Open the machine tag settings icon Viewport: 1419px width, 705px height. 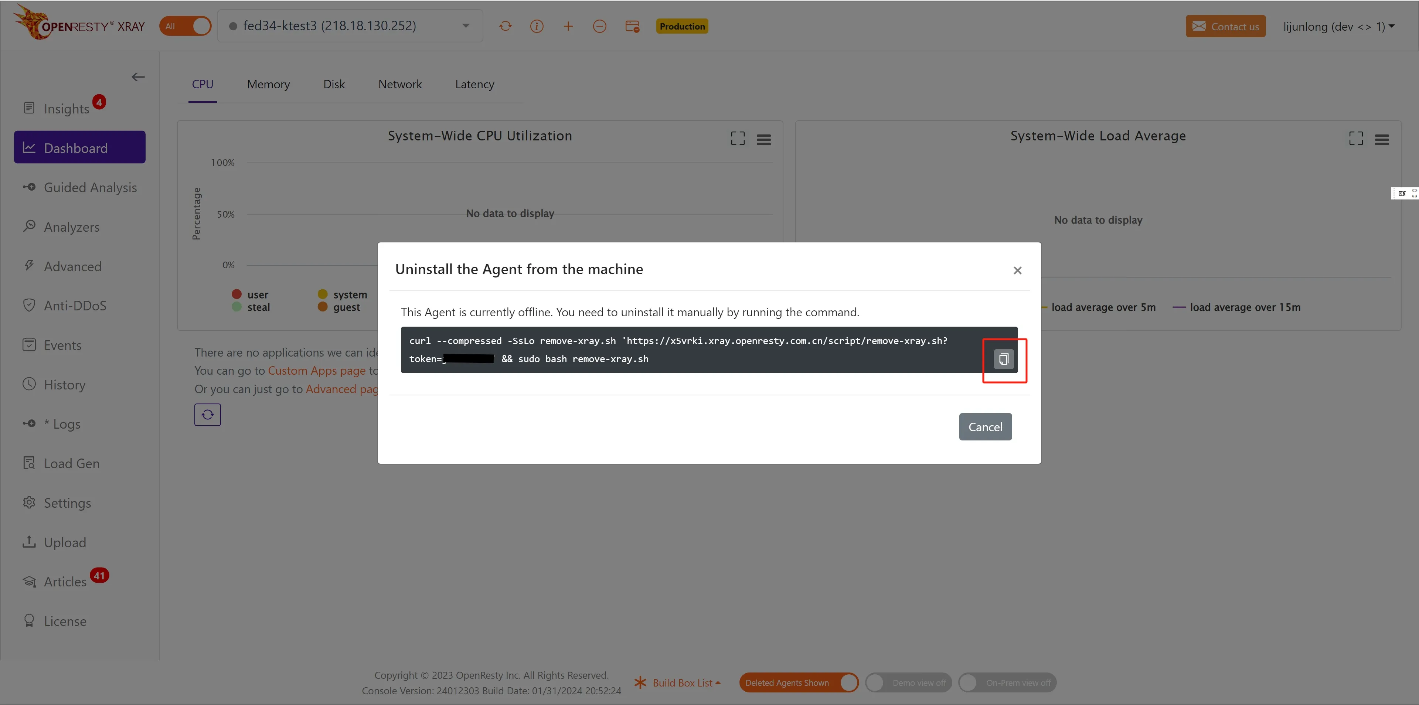pyautogui.click(x=632, y=26)
